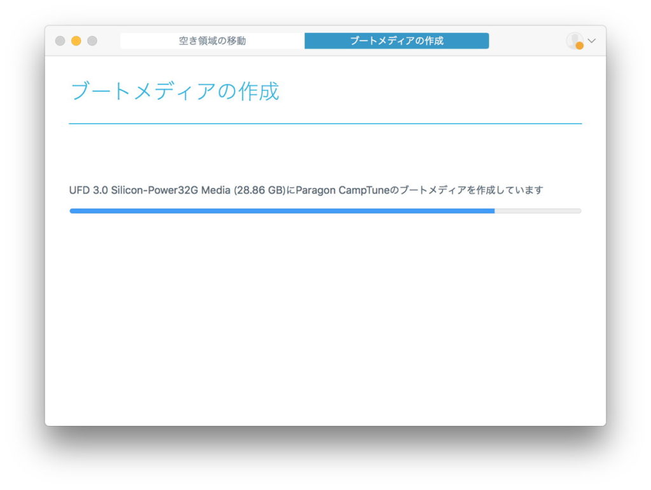Expand the account dropdown chevron
The width and height of the screenshot is (651, 490).
click(x=592, y=41)
